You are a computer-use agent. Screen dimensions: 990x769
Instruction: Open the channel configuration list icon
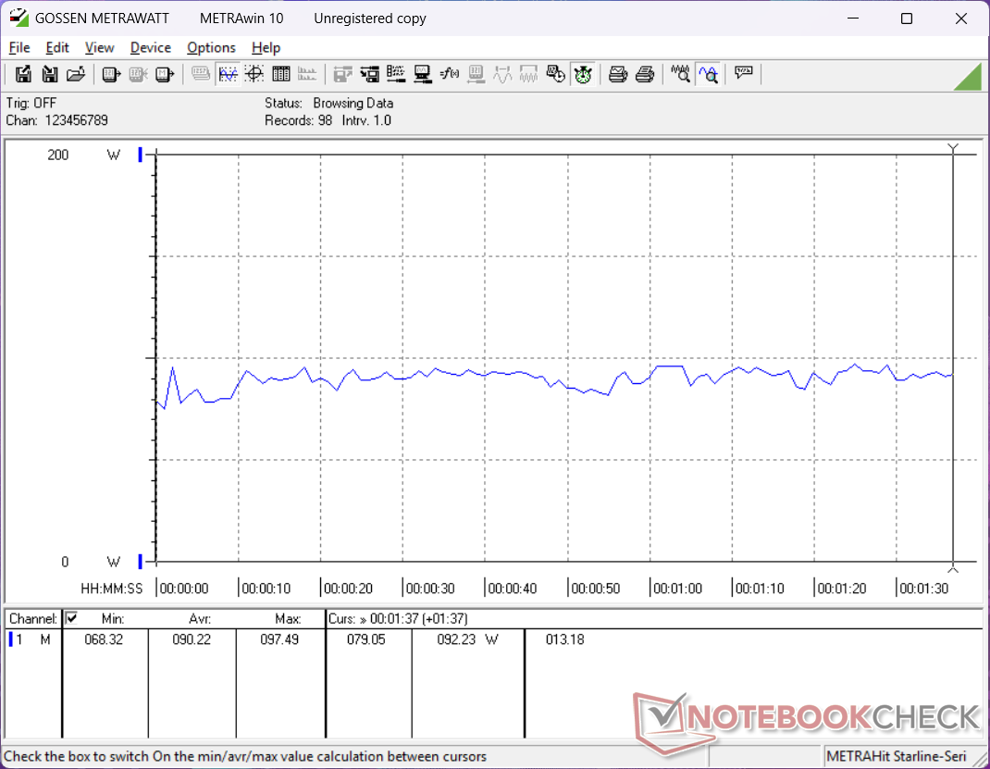(396, 75)
